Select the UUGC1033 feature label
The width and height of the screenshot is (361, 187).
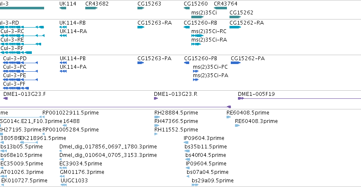tap(74, 181)
